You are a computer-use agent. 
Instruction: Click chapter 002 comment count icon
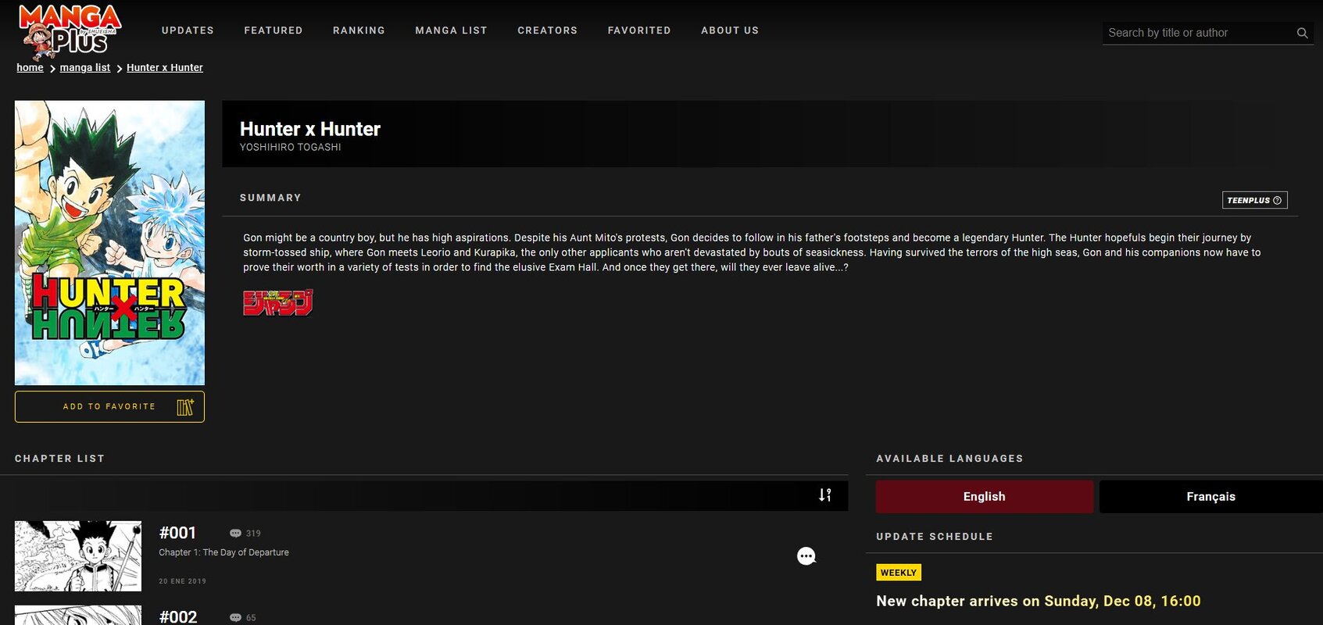click(235, 617)
